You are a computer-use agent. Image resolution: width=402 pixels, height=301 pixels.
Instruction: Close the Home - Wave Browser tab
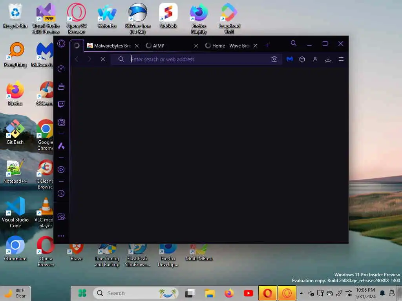pyautogui.click(x=255, y=45)
